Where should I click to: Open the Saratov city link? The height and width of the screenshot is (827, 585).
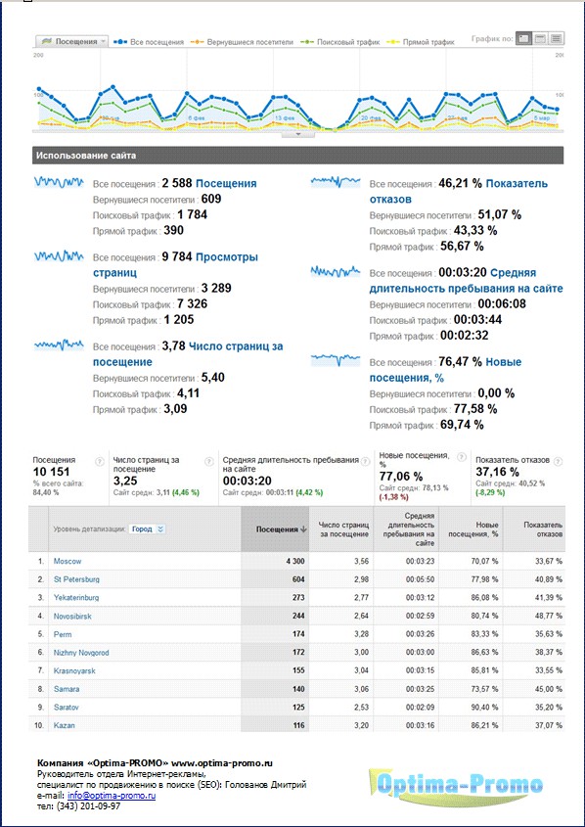pos(66,708)
